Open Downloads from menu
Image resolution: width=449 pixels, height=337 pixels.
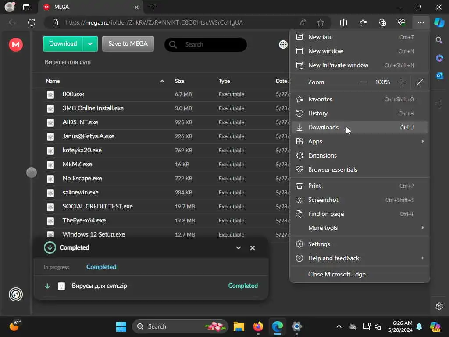click(360, 127)
